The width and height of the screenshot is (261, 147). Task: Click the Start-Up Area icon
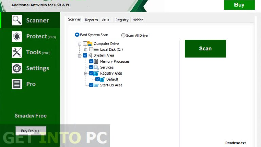[x=96, y=85]
